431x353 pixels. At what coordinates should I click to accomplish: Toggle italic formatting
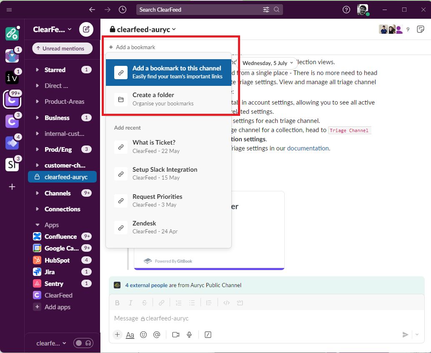tap(130, 303)
